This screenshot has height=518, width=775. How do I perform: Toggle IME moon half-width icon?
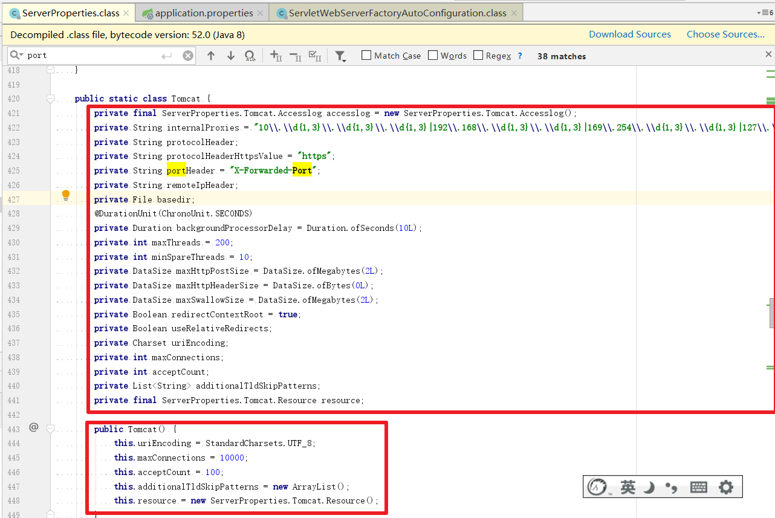coord(649,487)
